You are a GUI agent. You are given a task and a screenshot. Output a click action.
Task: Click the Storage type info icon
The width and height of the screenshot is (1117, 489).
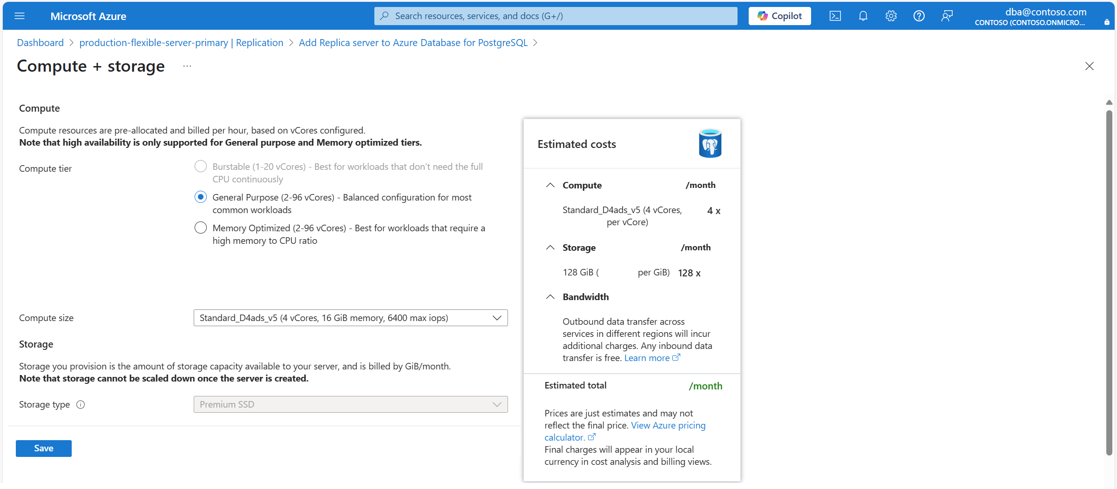coord(81,405)
